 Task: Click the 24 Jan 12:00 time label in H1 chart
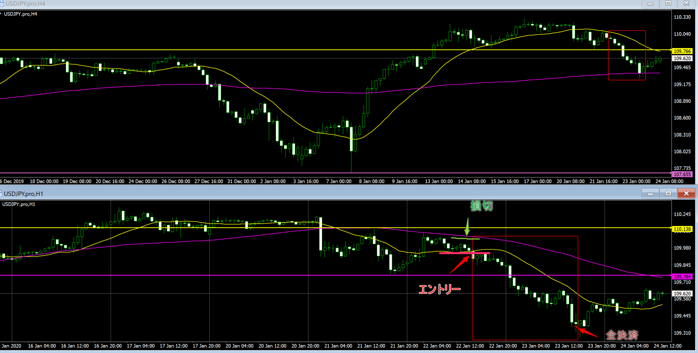(x=668, y=346)
